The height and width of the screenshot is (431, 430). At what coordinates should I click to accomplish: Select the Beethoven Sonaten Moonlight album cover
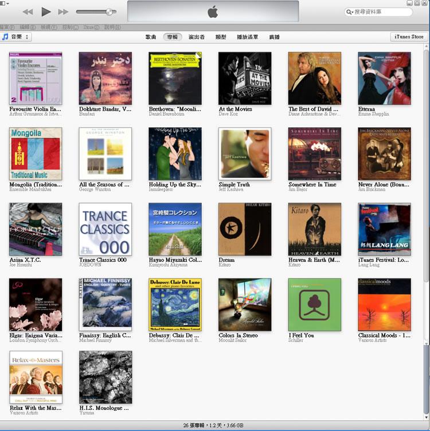tap(175, 79)
